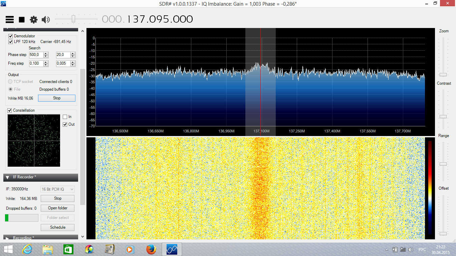Select the TCP socket output radio button
Screen dimensions: 456x256
point(10,82)
